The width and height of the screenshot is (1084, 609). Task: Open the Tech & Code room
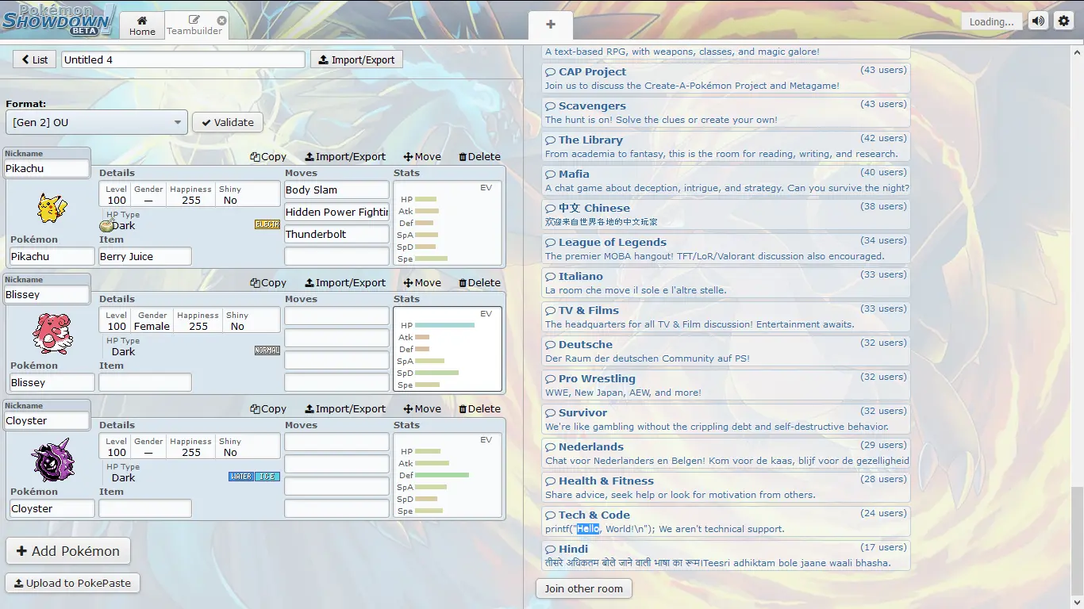(x=725, y=522)
